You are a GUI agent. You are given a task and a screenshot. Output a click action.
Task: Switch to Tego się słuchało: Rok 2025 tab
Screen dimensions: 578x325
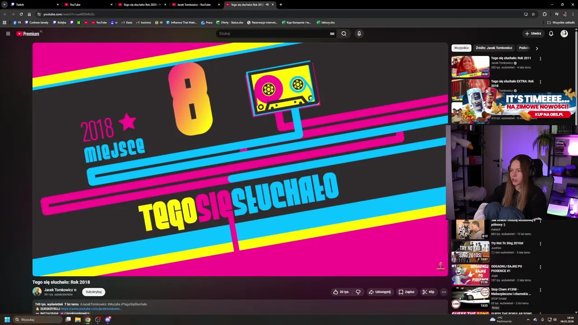pyautogui.click(x=141, y=5)
